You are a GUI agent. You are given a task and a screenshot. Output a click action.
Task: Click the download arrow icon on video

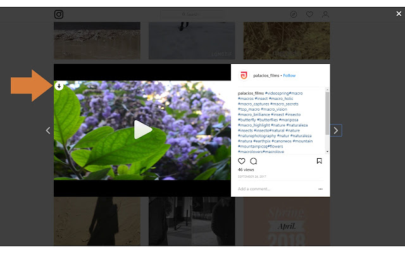(x=59, y=86)
